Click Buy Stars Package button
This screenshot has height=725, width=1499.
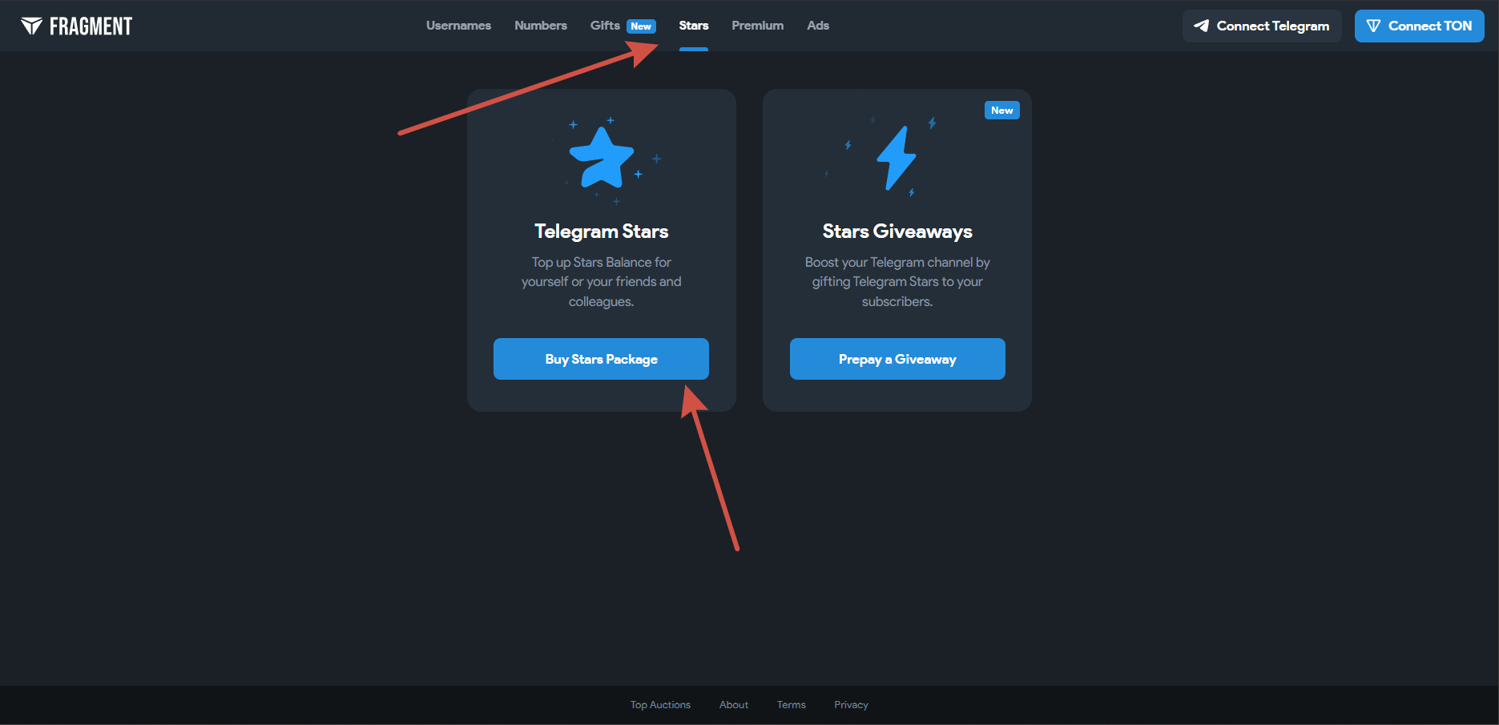point(601,359)
